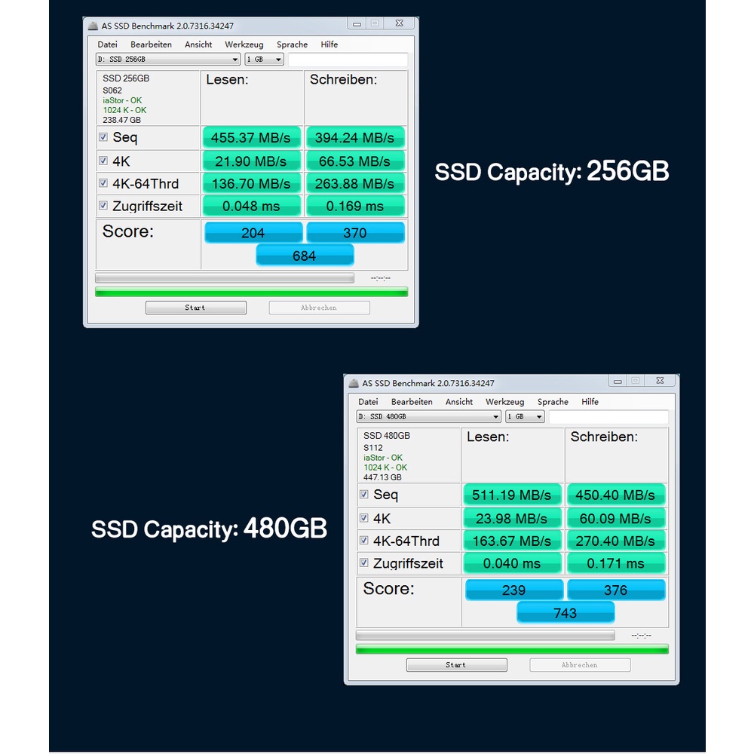Click the 136.70 MB/s 4K-64Thrd read result
The width and height of the screenshot is (754, 754).
pos(252,184)
